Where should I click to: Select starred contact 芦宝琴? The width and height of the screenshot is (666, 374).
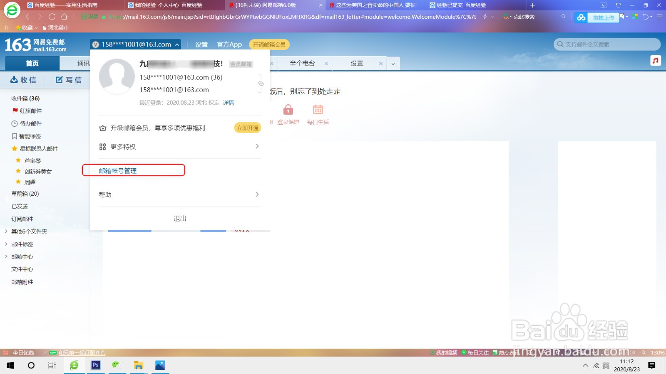click(x=32, y=161)
